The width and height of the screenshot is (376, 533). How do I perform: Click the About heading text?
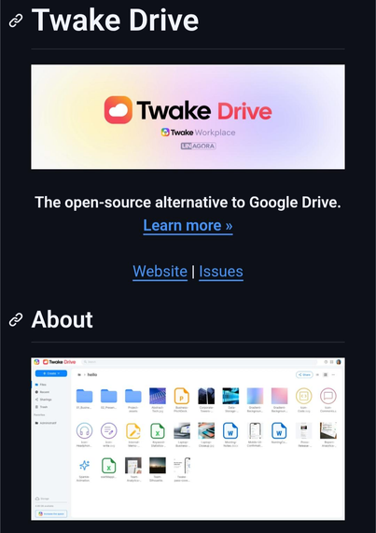[x=62, y=319]
